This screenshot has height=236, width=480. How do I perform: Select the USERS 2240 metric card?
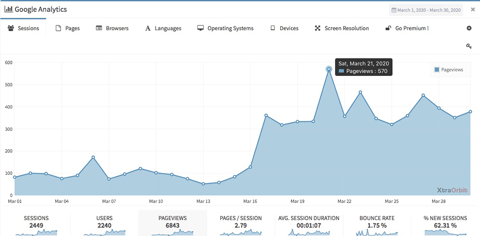pyautogui.click(x=104, y=223)
